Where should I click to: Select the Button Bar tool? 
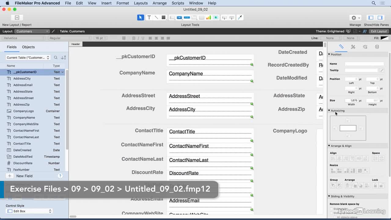pos(187,17)
